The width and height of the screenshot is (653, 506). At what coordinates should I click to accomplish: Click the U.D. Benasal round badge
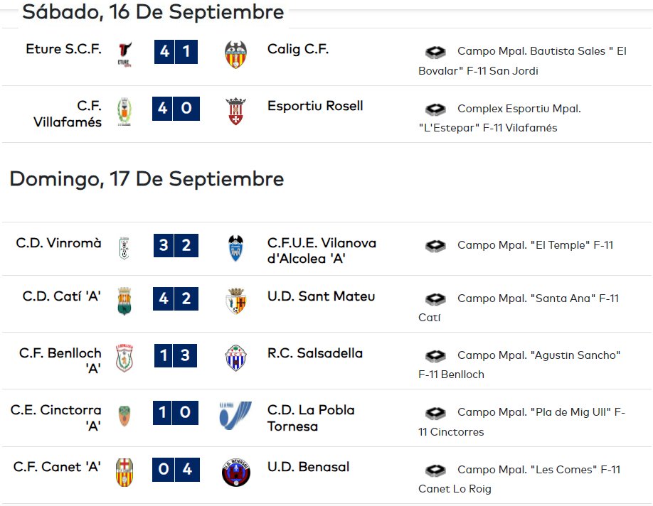[235, 473]
